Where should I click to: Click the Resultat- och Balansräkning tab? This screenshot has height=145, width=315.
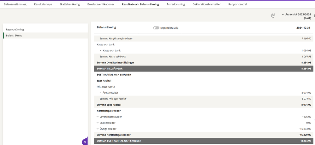[x=140, y=4]
